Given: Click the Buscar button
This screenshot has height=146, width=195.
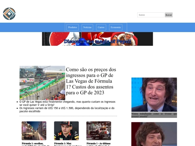Looking at the screenshot, I should tap(169, 15).
